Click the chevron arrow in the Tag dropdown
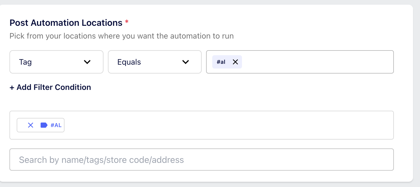Image resolution: width=420 pixels, height=187 pixels. pyautogui.click(x=87, y=62)
